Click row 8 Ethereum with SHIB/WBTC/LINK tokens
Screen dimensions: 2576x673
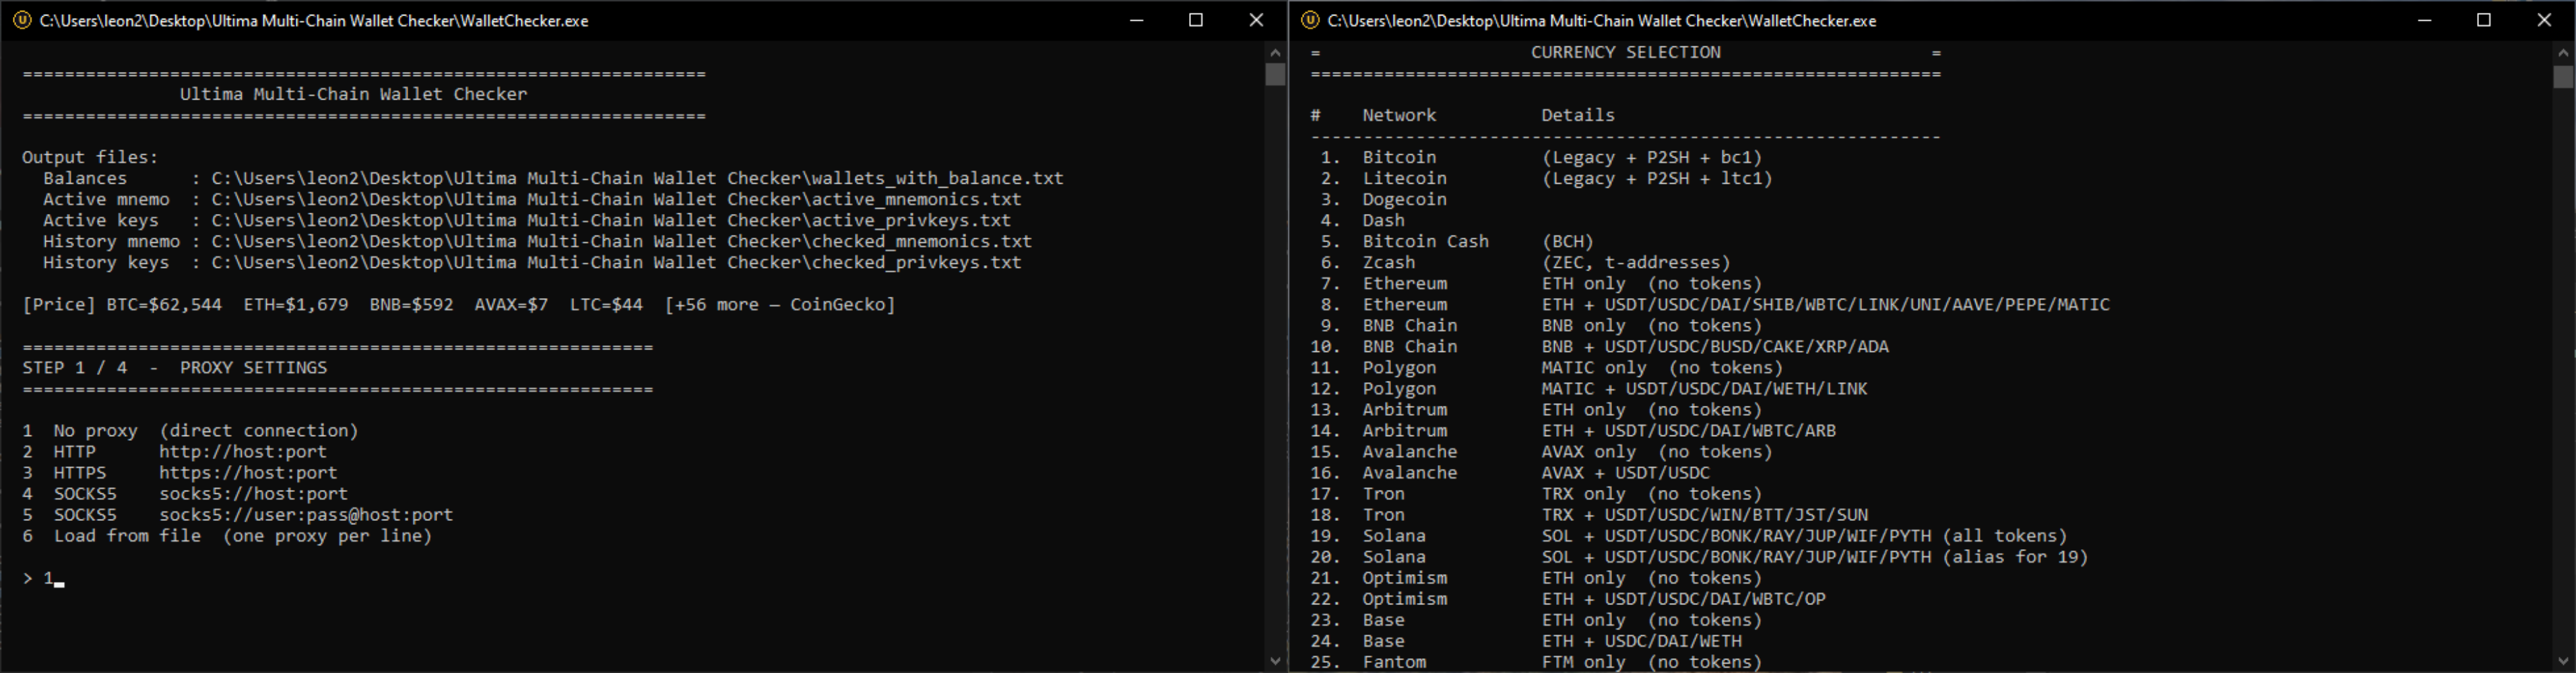(x=1715, y=304)
